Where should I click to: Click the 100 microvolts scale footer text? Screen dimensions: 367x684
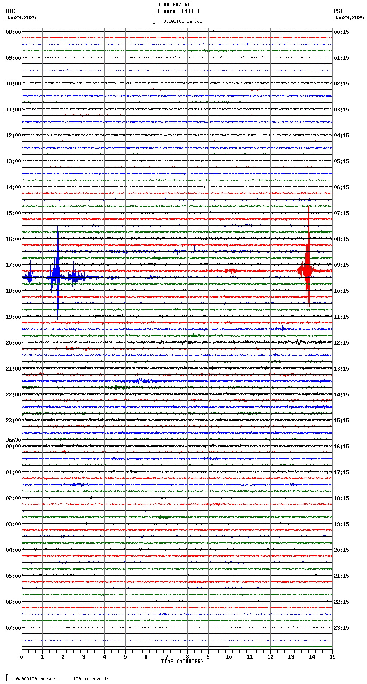92,678
